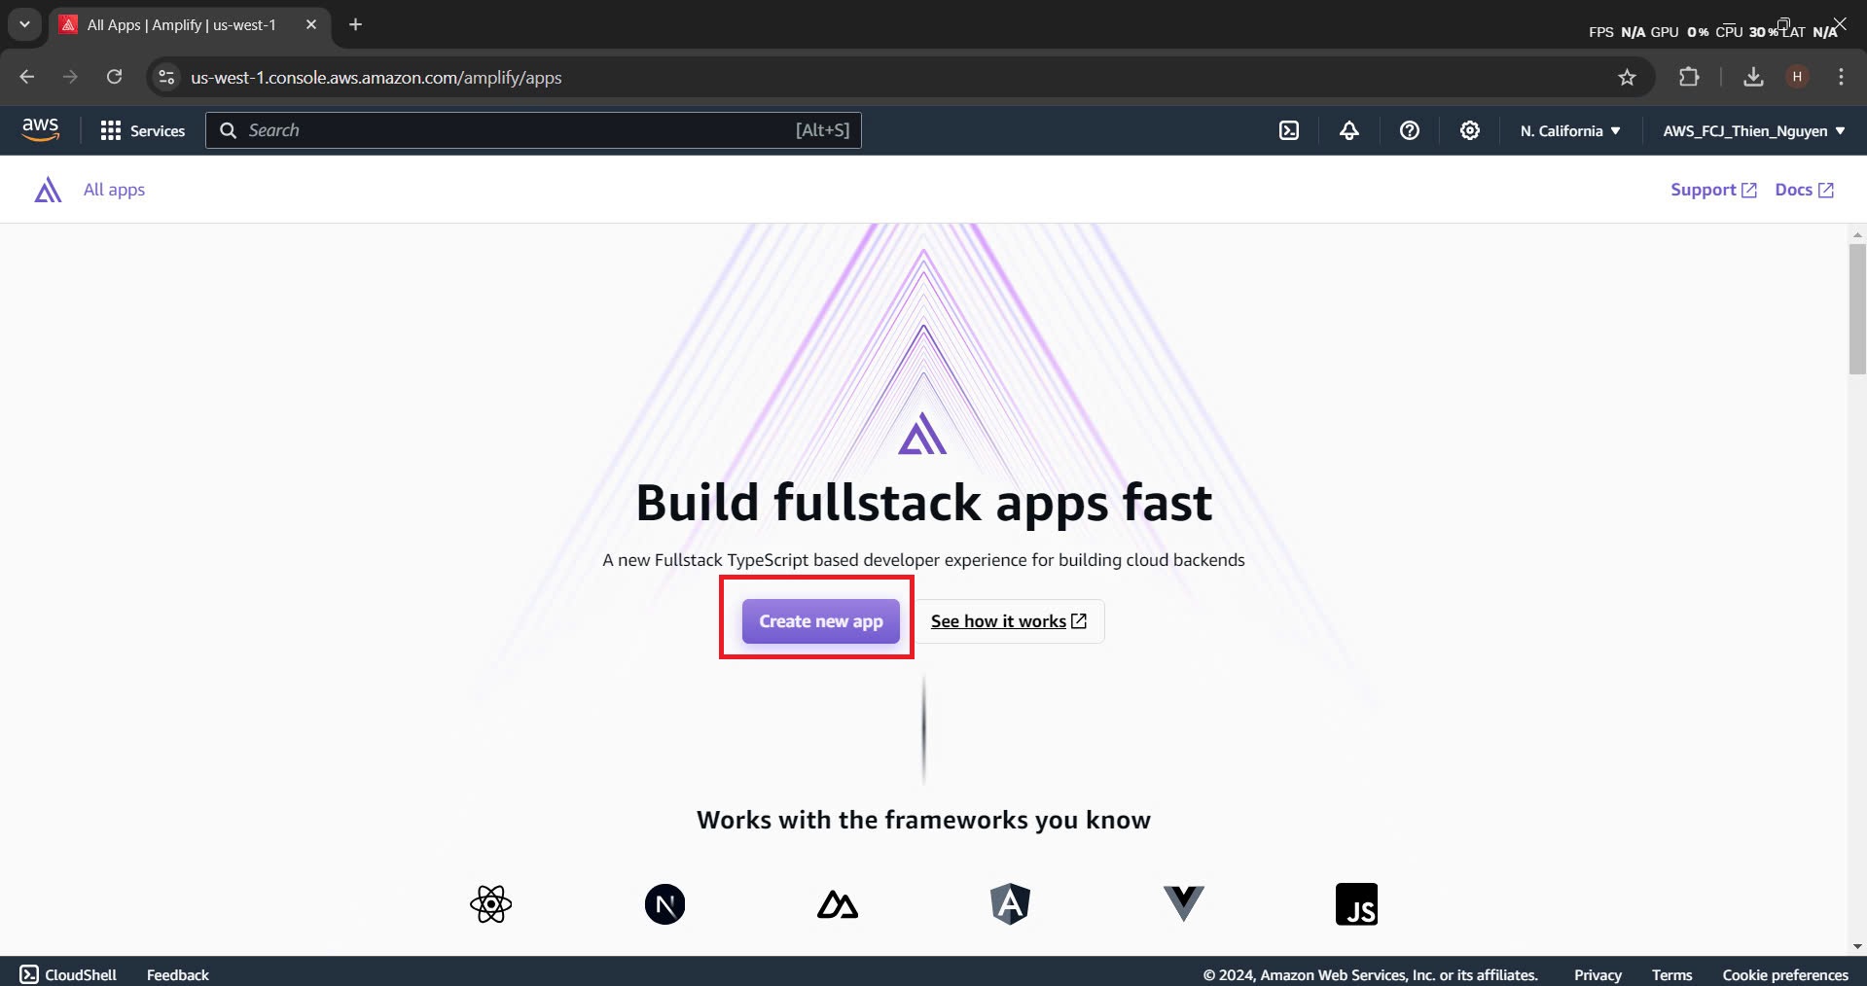Click the Create new app button

819,621
